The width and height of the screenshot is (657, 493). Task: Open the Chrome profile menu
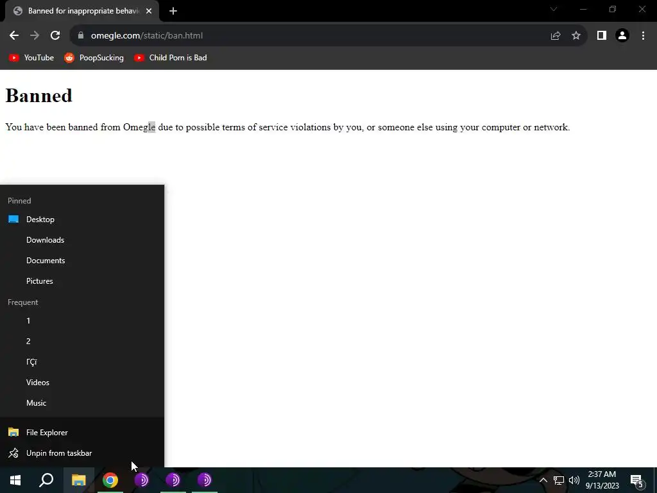pyautogui.click(x=622, y=36)
